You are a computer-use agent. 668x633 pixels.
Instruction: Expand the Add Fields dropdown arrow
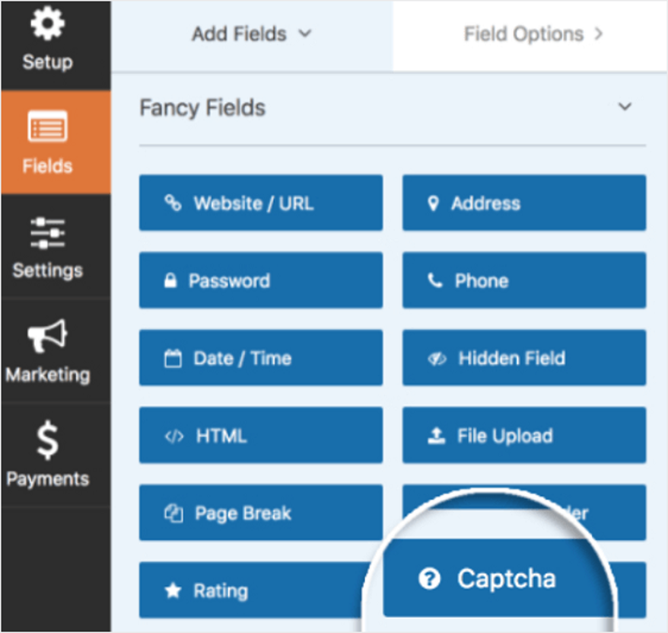[305, 34]
